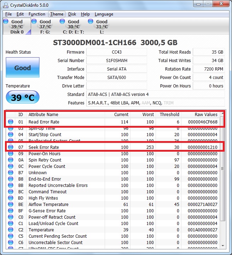Click the CrystalDiskInfo title bar app icon

point(6,5)
